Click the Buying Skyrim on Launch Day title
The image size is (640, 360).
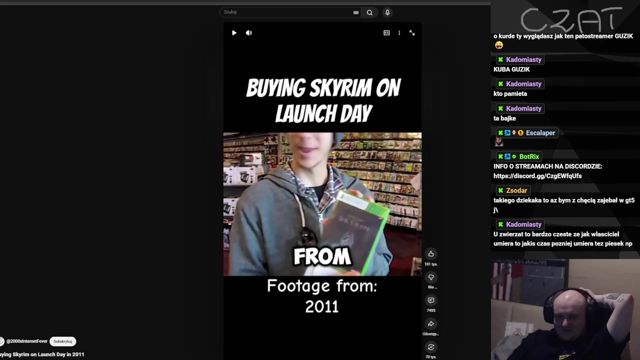point(42,354)
